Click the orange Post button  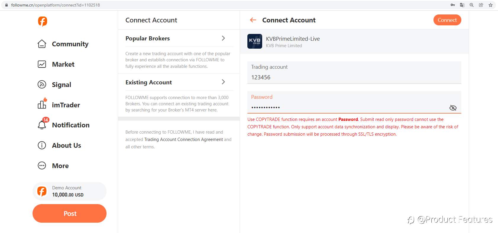pyautogui.click(x=70, y=214)
